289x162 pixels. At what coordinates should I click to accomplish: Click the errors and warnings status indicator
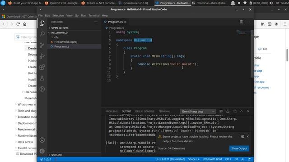[46, 159]
